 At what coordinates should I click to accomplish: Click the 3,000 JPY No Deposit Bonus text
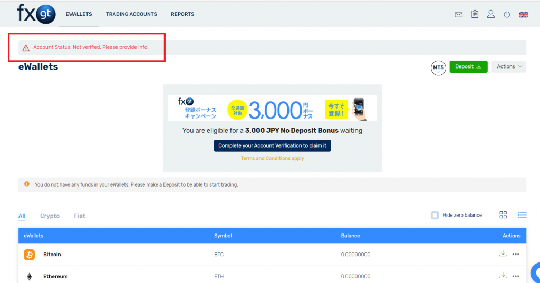point(292,131)
